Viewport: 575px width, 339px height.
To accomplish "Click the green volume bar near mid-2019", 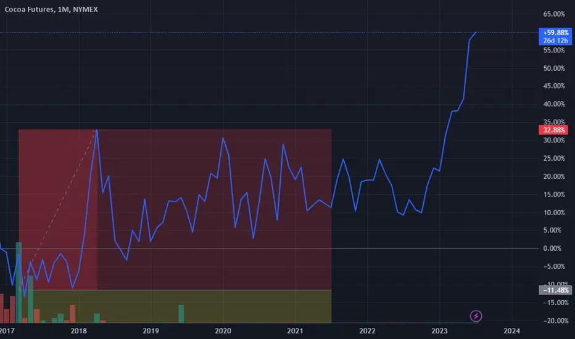I will [x=181, y=314].
